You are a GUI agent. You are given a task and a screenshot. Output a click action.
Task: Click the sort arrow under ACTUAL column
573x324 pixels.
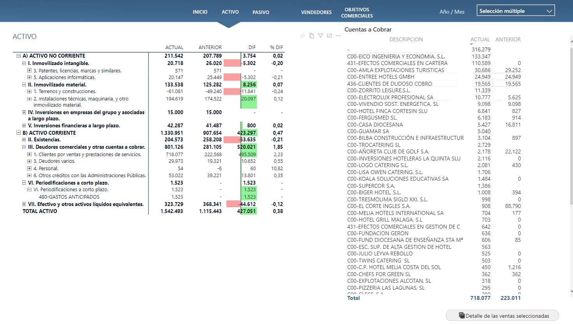(471, 44)
